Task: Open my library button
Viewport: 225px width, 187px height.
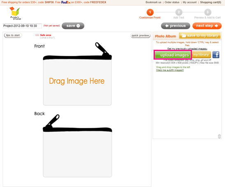Action: 201,55
